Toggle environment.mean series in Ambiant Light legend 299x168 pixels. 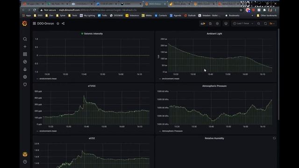point(171,79)
